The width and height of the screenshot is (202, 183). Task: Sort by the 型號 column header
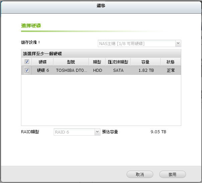[71, 62]
